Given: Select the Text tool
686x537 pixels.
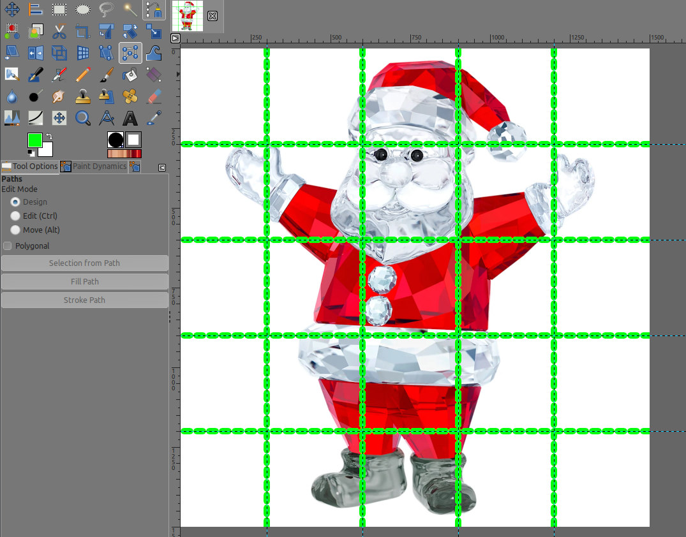Looking at the screenshot, I should click(x=130, y=118).
